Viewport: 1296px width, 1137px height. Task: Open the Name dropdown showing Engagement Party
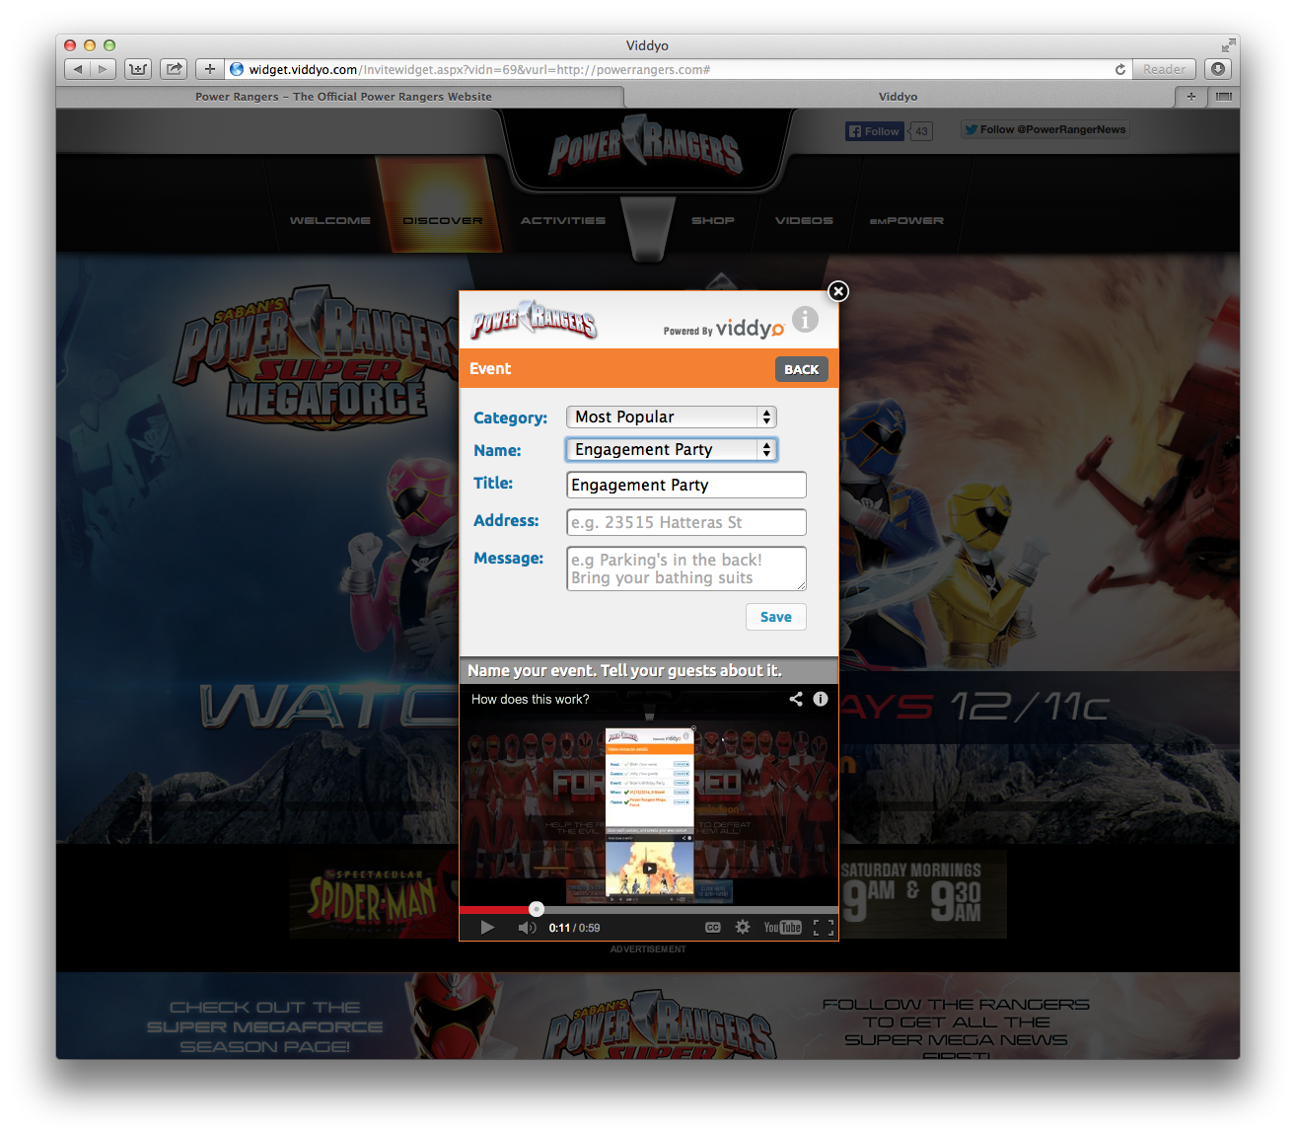(672, 450)
